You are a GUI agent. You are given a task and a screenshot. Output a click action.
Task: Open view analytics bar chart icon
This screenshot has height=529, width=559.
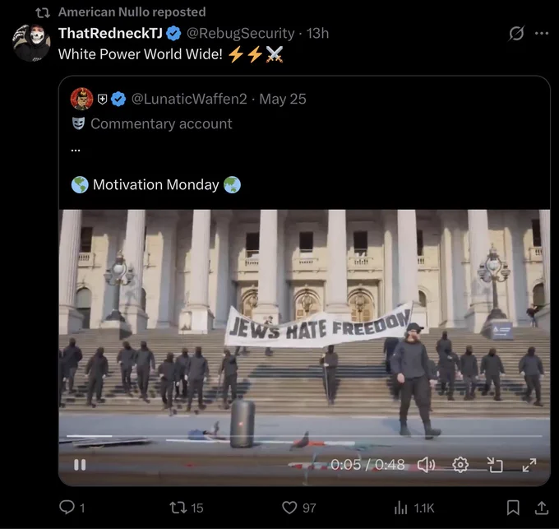click(400, 508)
